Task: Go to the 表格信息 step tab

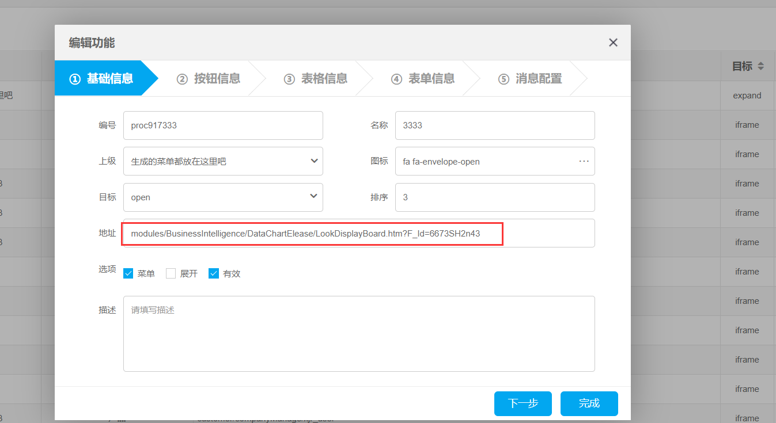Action: (316, 79)
